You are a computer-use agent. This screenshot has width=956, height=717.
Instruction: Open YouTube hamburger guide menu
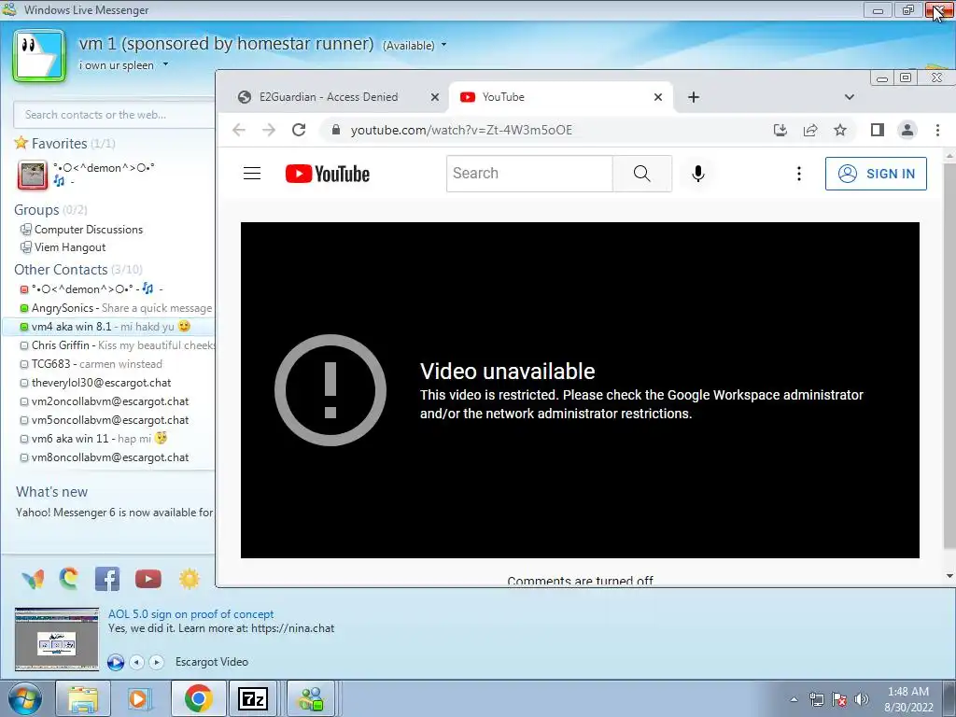[252, 174]
